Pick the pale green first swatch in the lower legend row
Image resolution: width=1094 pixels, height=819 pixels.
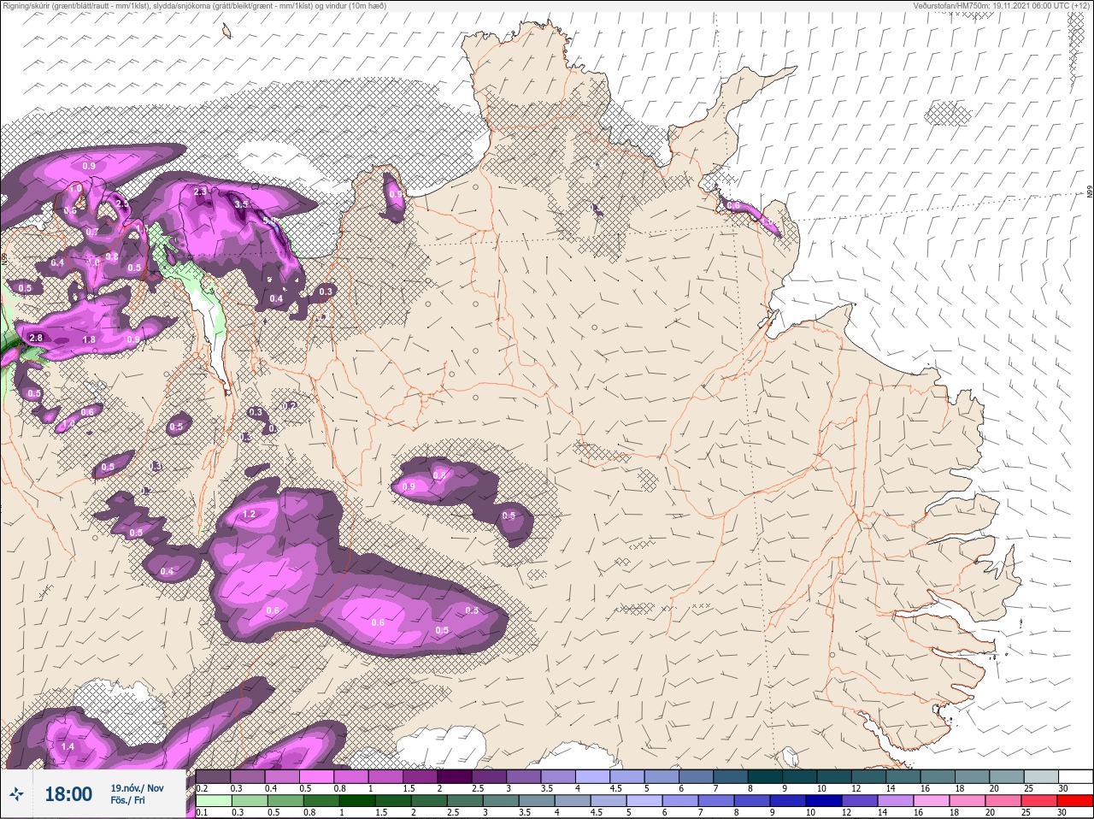pyautogui.click(x=213, y=802)
